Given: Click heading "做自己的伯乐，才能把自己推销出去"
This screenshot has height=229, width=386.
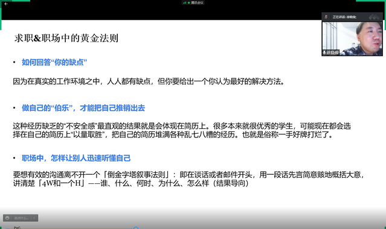Looking at the screenshot, I should 83,108.
